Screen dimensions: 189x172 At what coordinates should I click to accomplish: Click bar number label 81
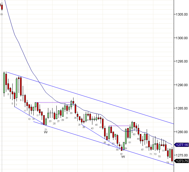click(1, 14)
